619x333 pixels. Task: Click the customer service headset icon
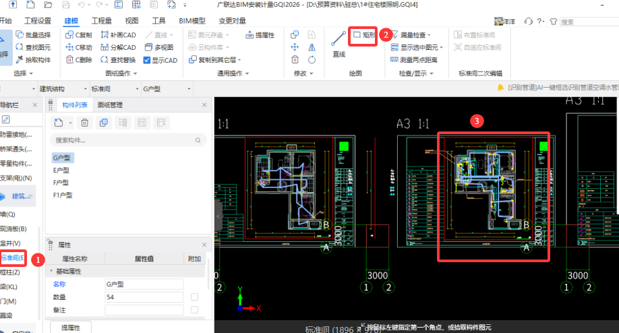(x=528, y=22)
